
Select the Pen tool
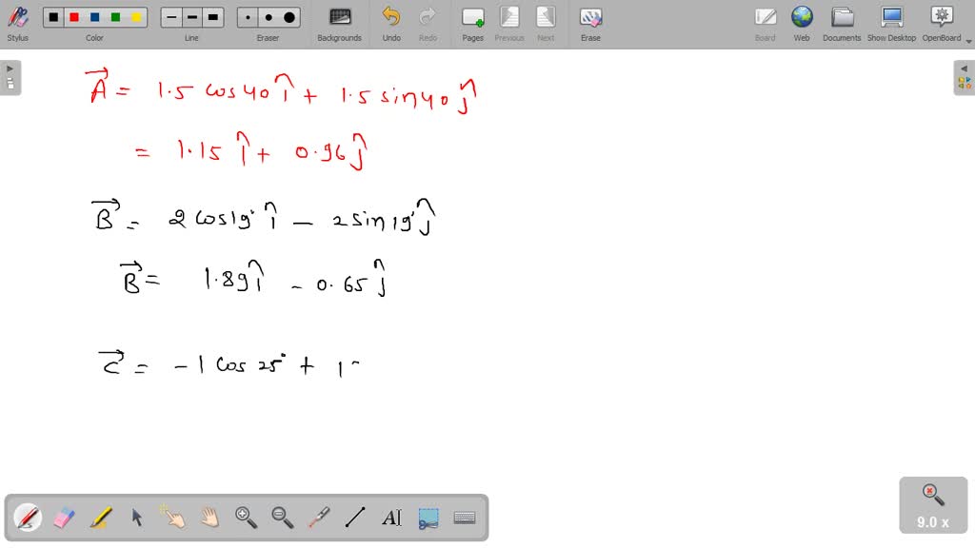27,517
